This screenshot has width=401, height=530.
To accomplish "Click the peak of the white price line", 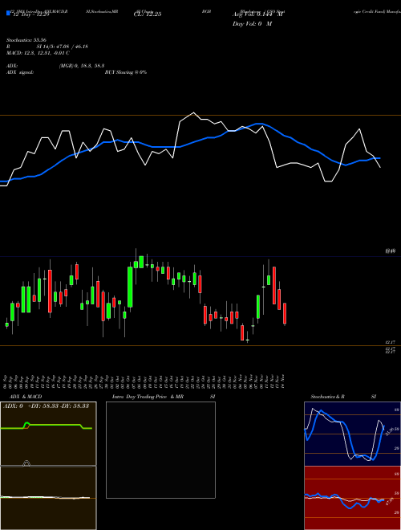I will [x=193, y=112].
